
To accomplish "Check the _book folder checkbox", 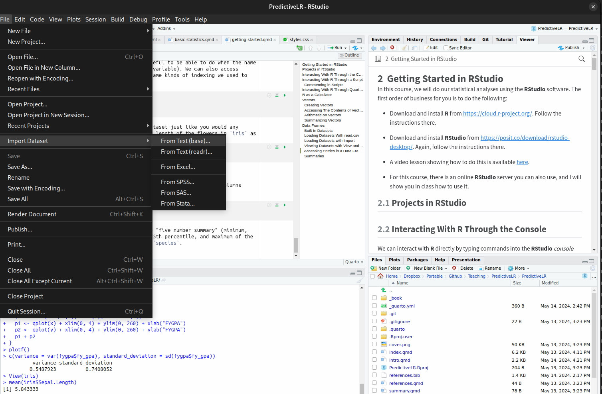I will coord(374,298).
